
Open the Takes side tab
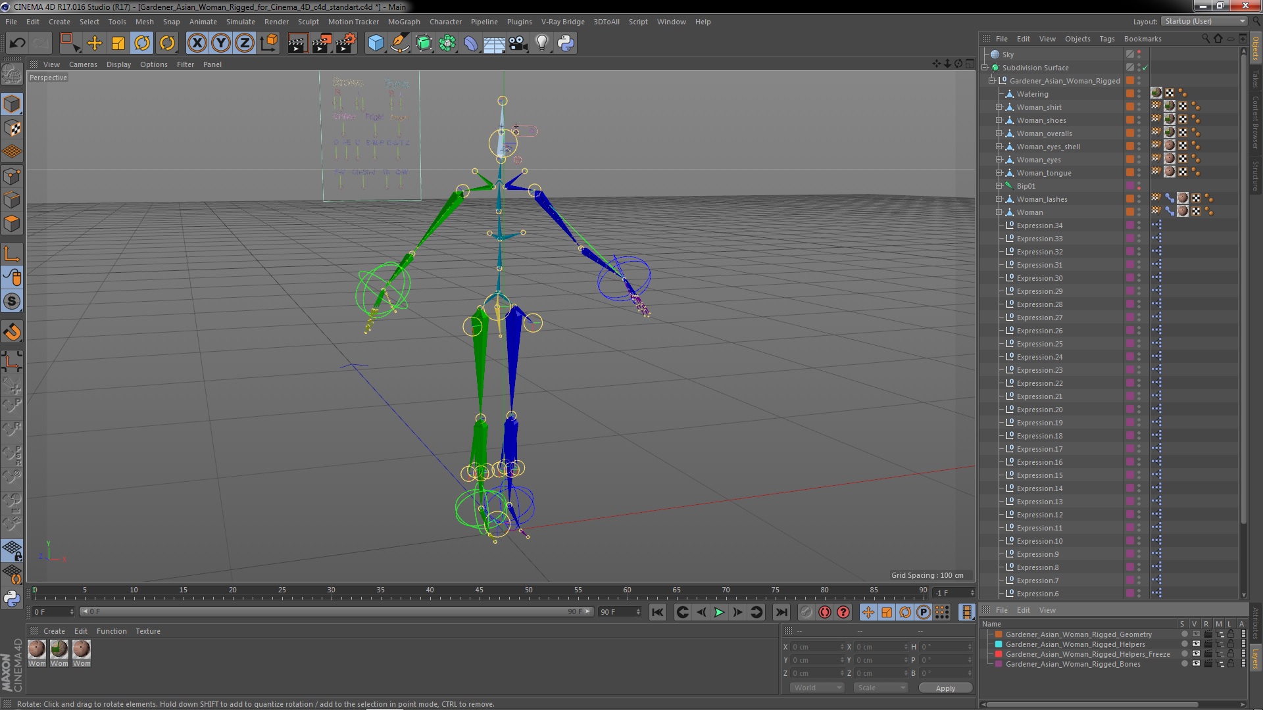(x=1255, y=78)
